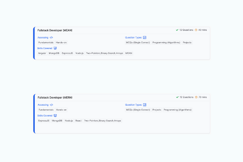Click Question Types chart icon in MEAN card
Viewport: 243px width, 162px height.
pyautogui.click(x=145, y=37)
